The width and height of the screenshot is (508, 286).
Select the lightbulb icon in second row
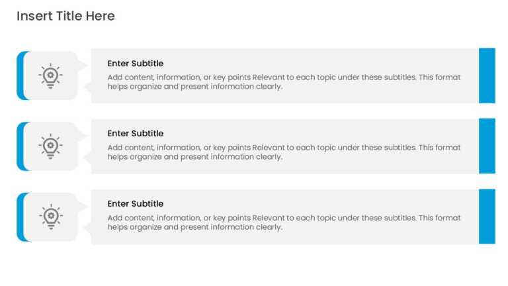50,146
